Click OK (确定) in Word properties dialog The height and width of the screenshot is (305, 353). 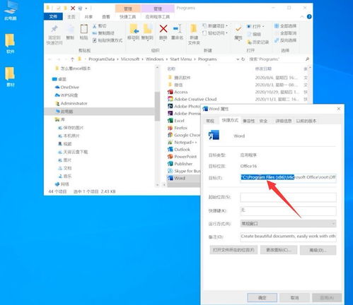tap(262, 297)
